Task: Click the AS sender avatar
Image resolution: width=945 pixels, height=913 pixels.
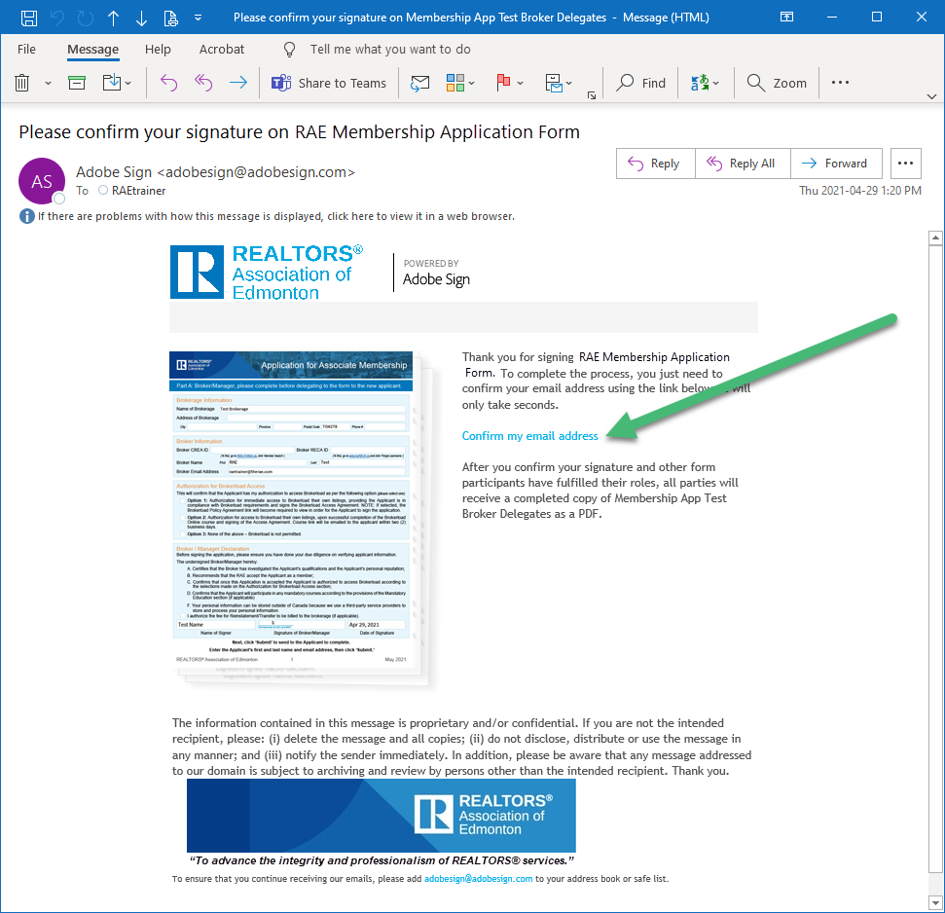Action: coord(42,181)
